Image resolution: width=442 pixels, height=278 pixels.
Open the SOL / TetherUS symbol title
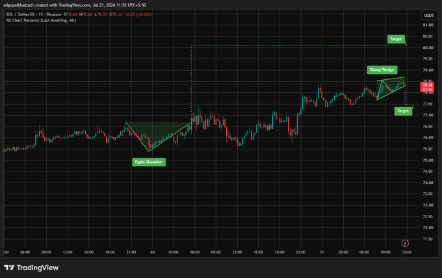(34, 14)
